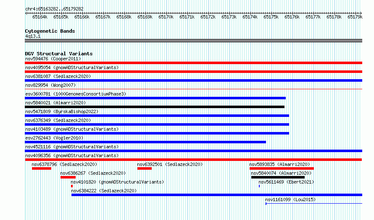Screen dimensions: 374x220
Task: Open variant nsv5471809 (ByrskaBishop2022) label
Action: click(62, 111)
